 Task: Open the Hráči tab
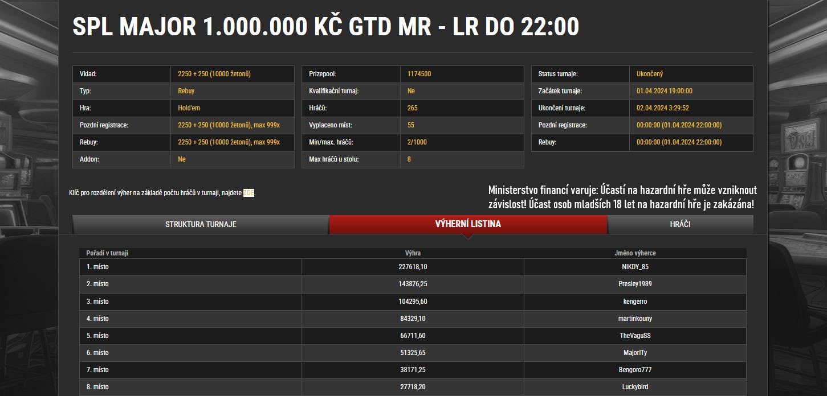tap(680, 224)
